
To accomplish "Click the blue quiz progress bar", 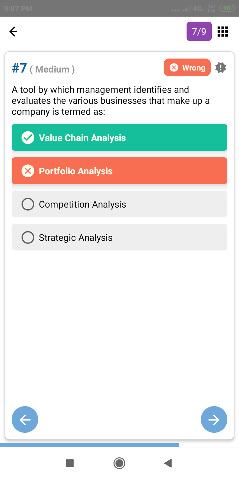I will 90,445.
